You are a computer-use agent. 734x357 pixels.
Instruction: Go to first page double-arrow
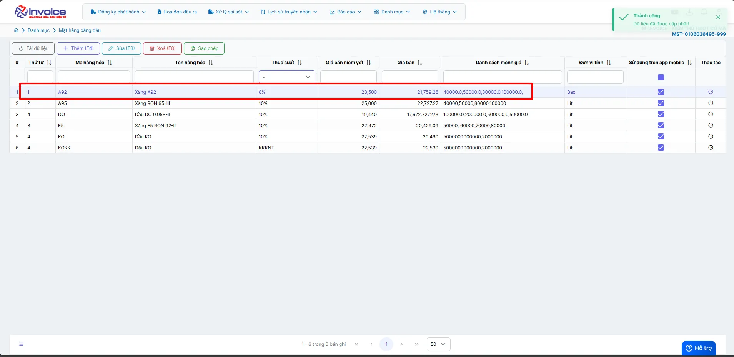pyautogui.click(x=356, y=344)
